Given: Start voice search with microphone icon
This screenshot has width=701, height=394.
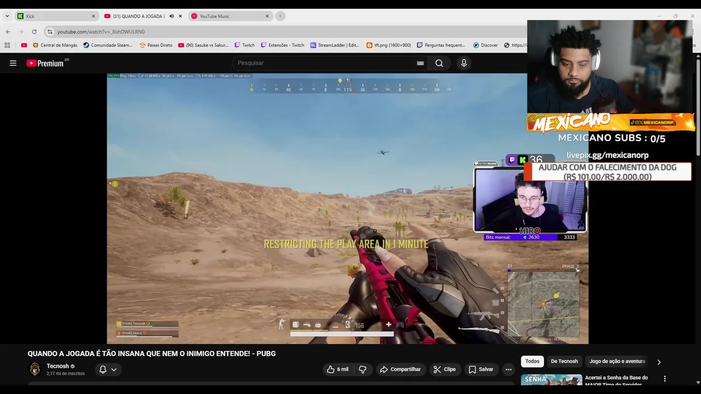Looking at the screenshot, I should [464, 63].
